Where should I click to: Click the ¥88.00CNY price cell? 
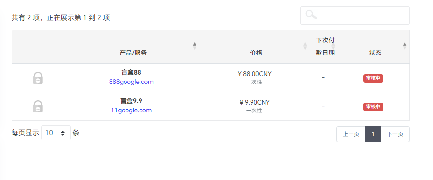pyautogui.click(x=254, y=74)
